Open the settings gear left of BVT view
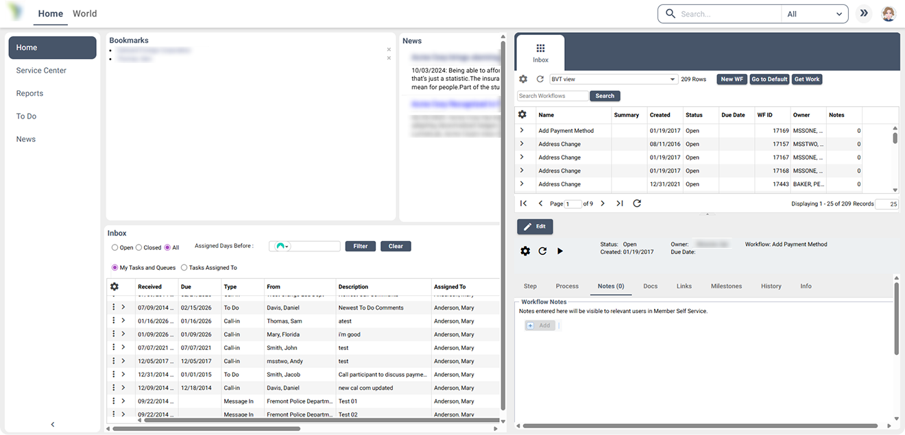This screenshot has width=905, height=435. pos(523,79)
